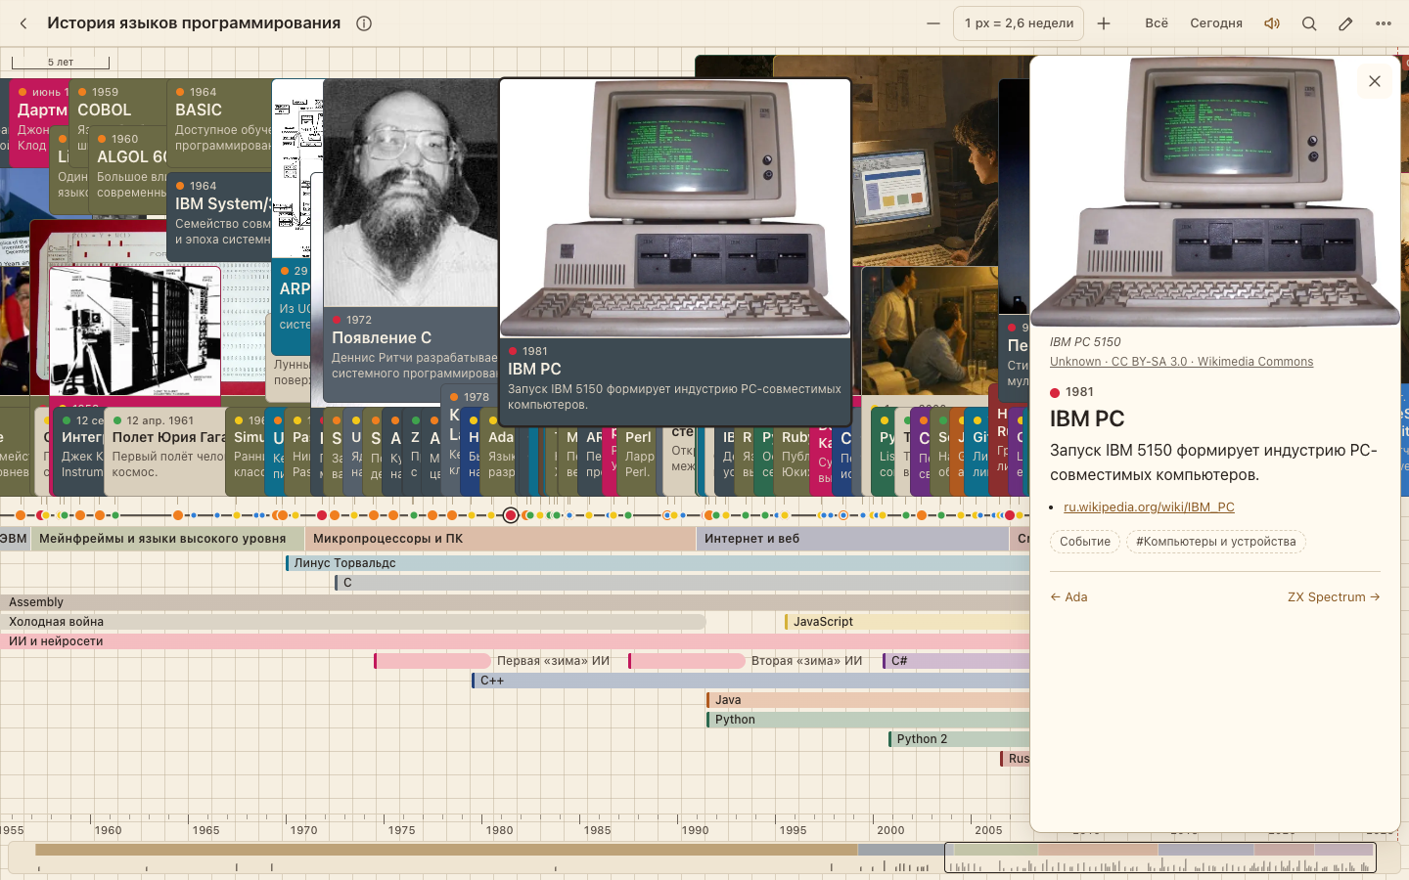This screenshot has width=1409, height=880.
Task: Close the IBM PC detail panel
Action: [1375, 81]
